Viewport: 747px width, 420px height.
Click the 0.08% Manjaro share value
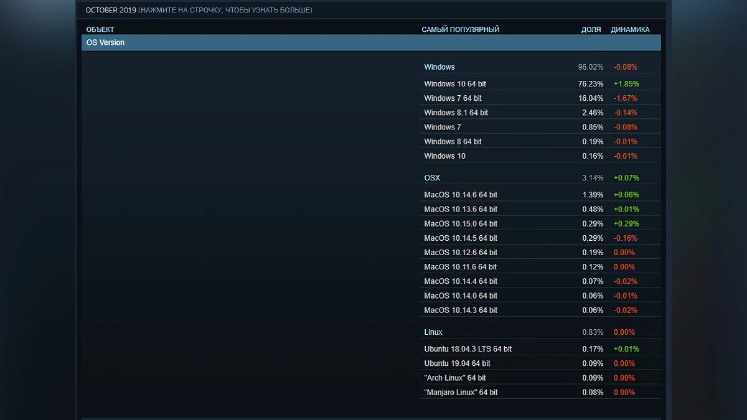[x=593, y=391]
